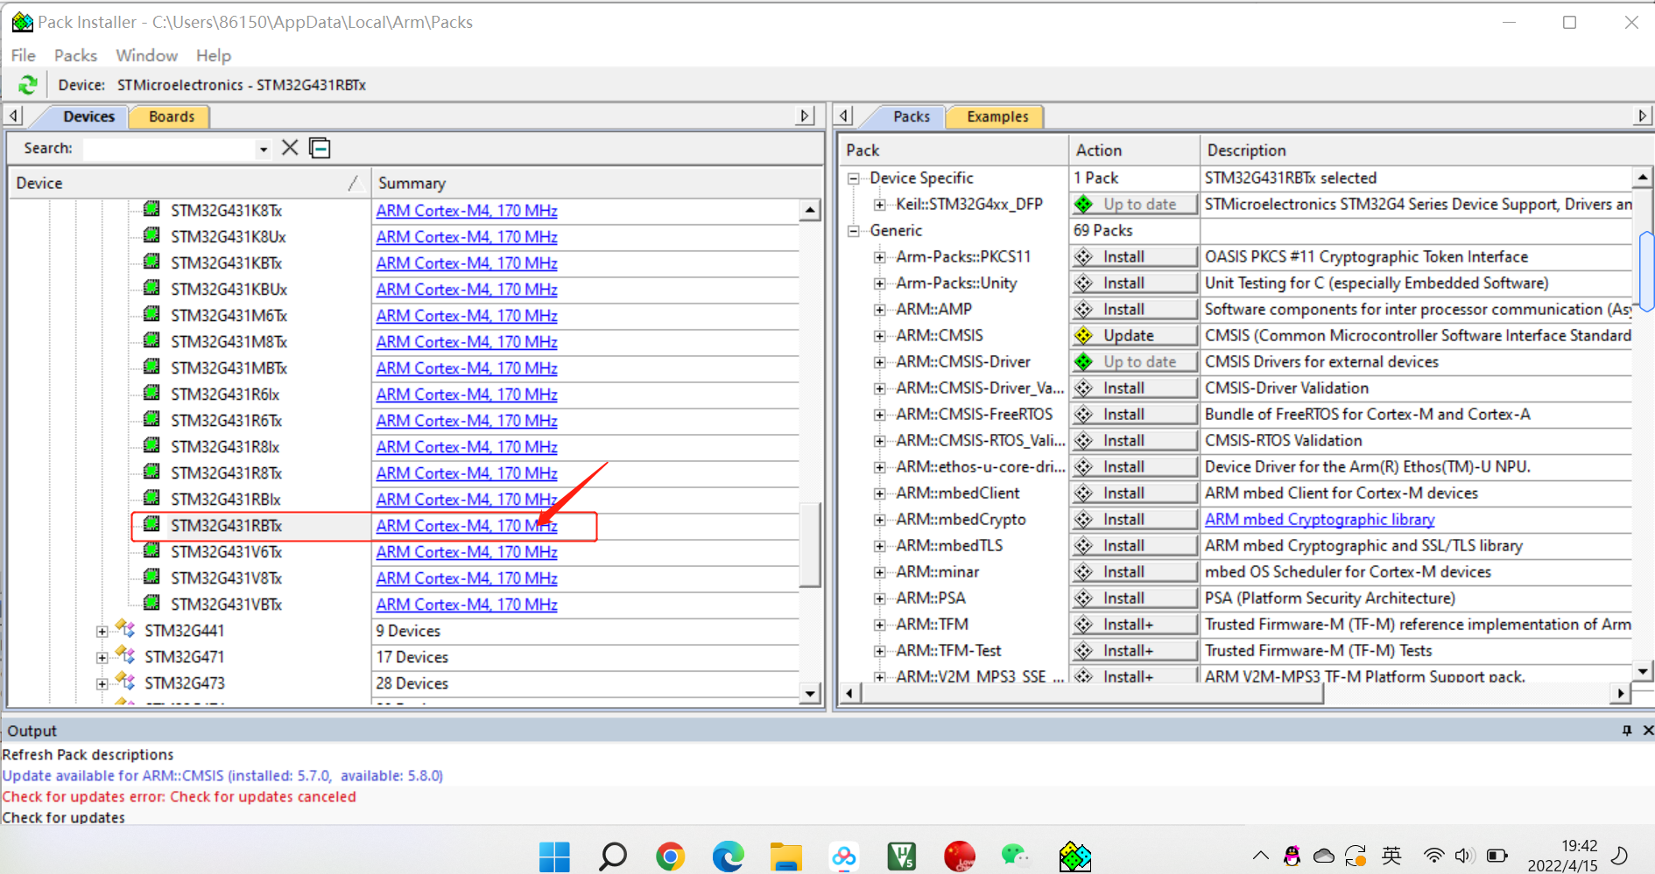The height and width of the screenshot is (874, 1655).
Task: Select the Packs tab
Action: (912, 116)
